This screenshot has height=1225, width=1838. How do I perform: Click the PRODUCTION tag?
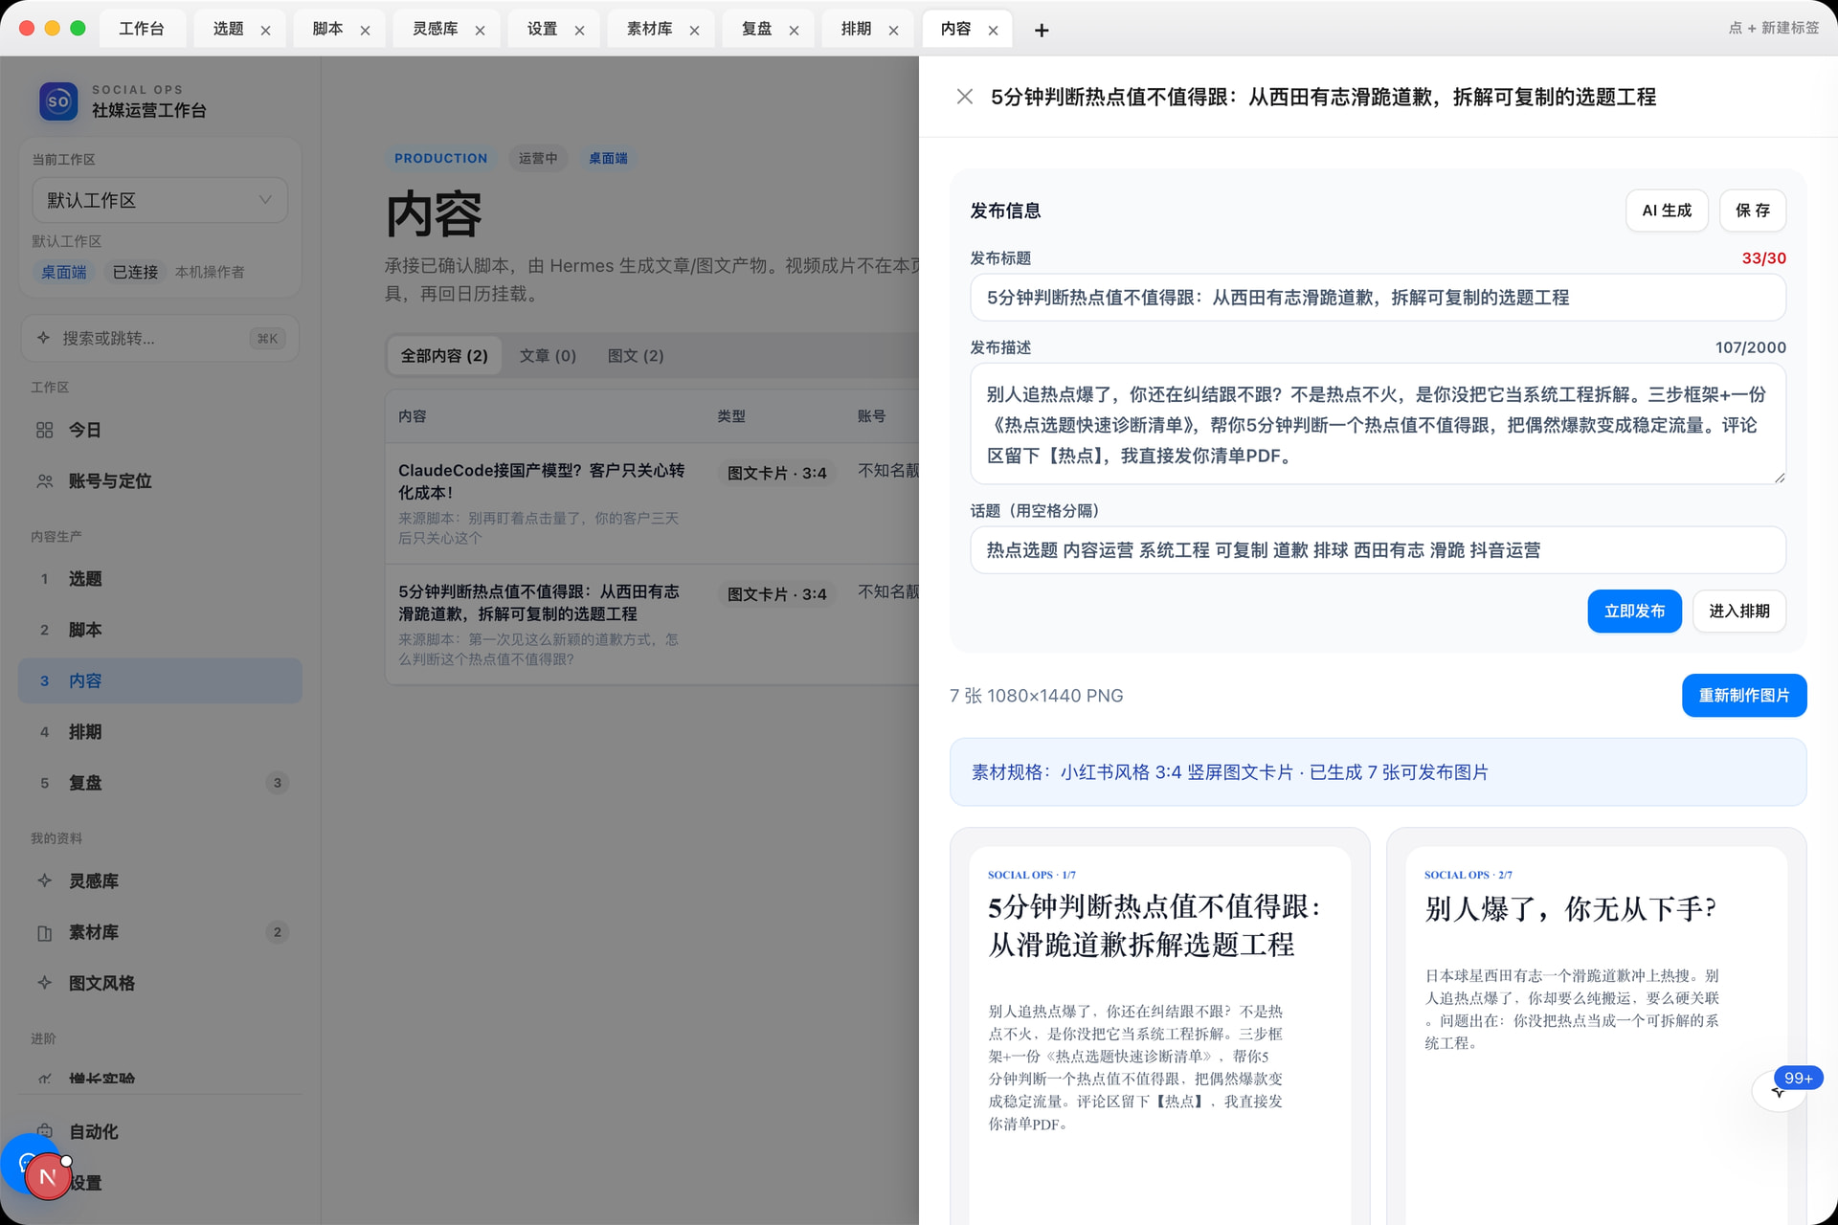pos(441,158)
